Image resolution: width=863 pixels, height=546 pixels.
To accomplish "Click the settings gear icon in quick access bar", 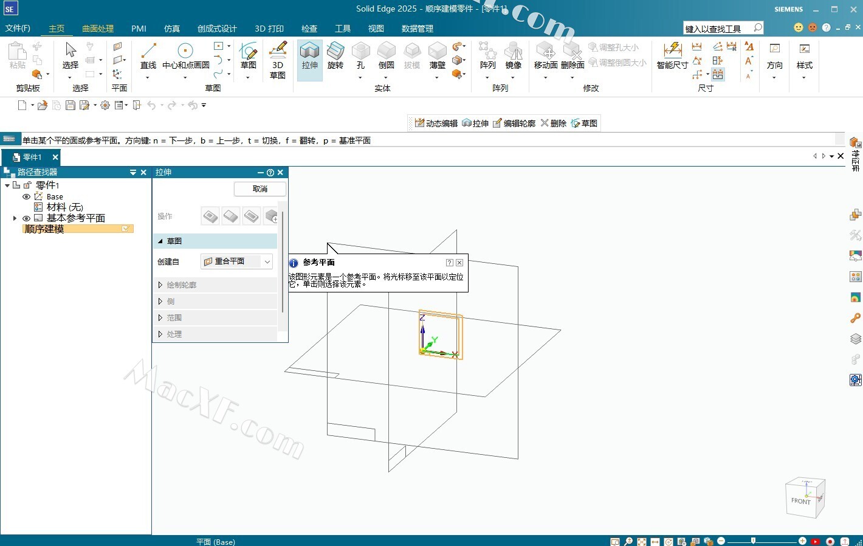I will [x=105, y=105].
